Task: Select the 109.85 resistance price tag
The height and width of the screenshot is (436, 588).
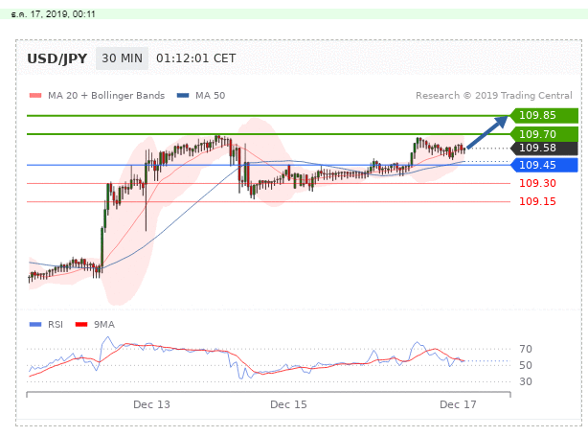Action: tap(544, 115)
